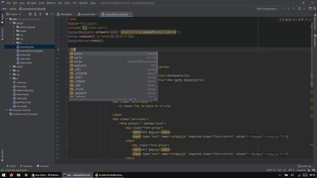Open Project panel settings gear

click(47, 14)
